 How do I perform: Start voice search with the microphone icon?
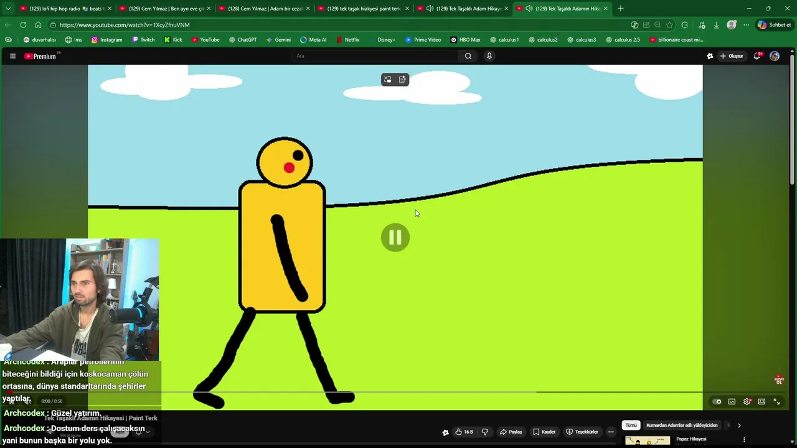click(x=489, y=56)
